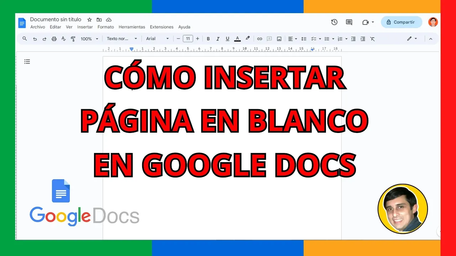Screen dimensions: 456x256
Task: Click the numbered list icon
Action: tap(340, 39)
